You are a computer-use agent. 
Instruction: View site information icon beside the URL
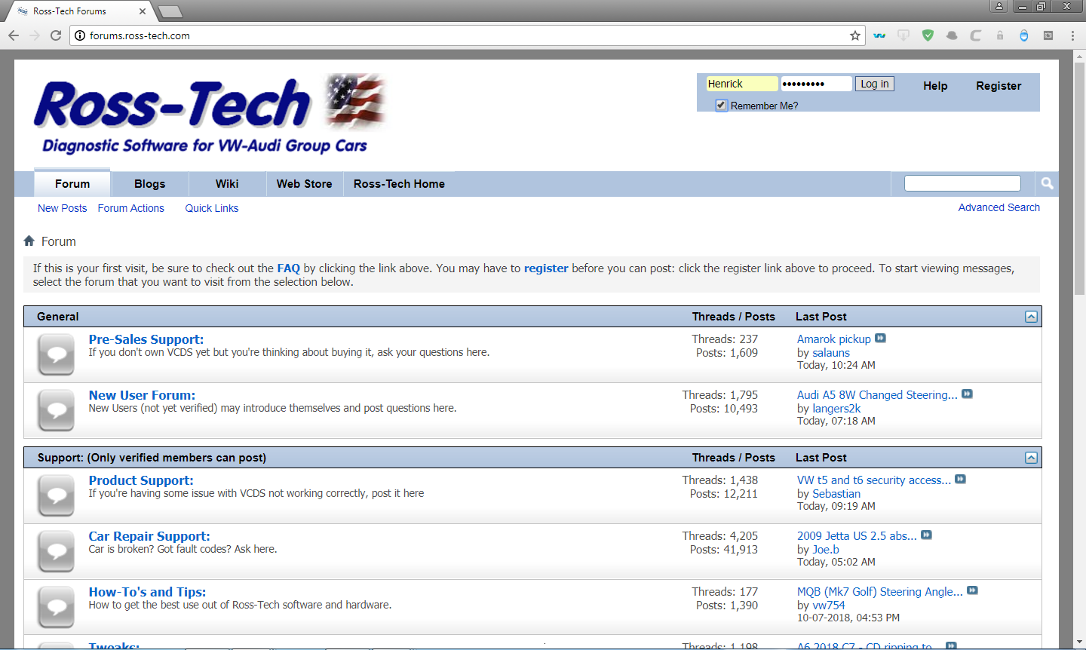tap(80, 35)
